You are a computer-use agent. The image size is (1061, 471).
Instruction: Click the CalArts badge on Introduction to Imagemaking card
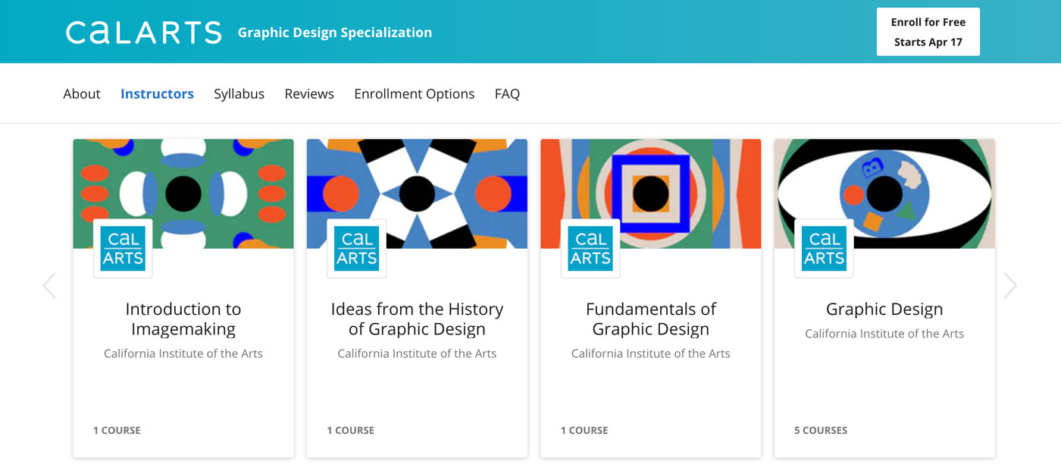click(123, 249)
